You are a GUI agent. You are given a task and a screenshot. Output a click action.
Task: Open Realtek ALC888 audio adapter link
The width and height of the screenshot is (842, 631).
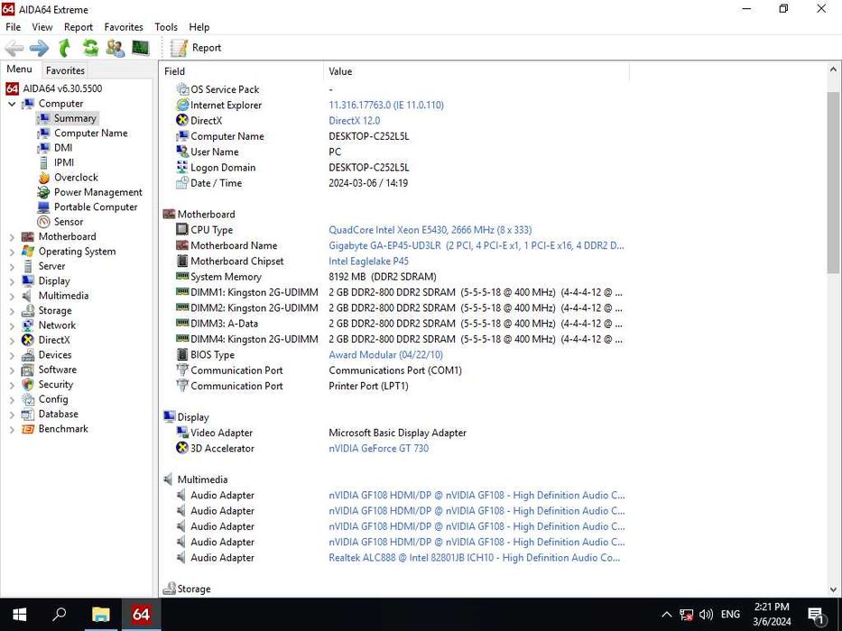474,558
